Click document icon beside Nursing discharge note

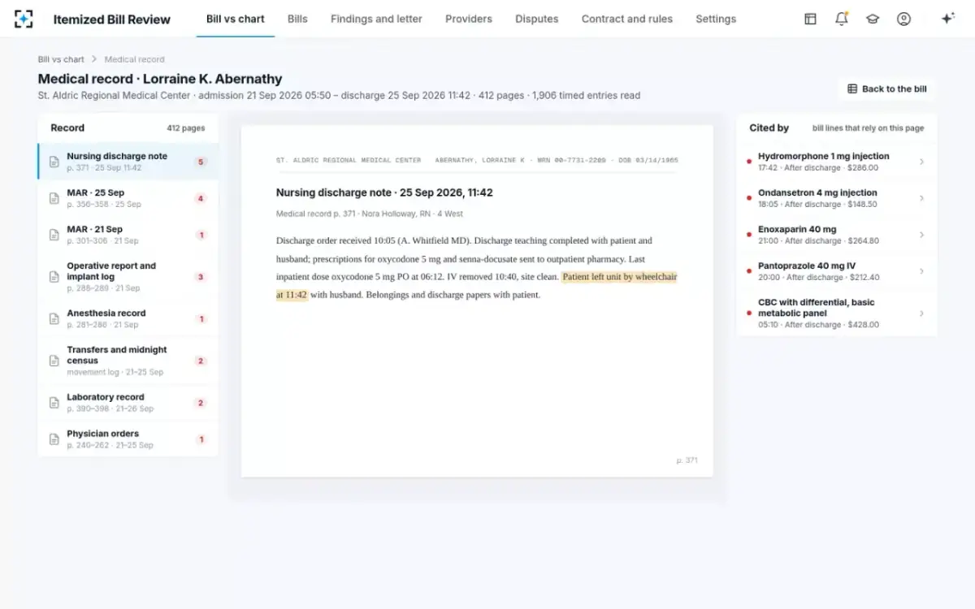point(54,162)
